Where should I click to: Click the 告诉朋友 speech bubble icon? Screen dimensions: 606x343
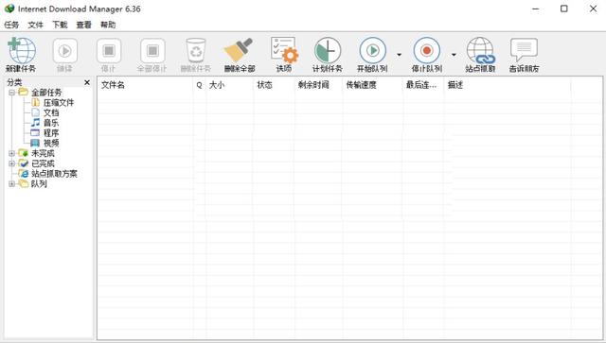(x=524, y=50)
